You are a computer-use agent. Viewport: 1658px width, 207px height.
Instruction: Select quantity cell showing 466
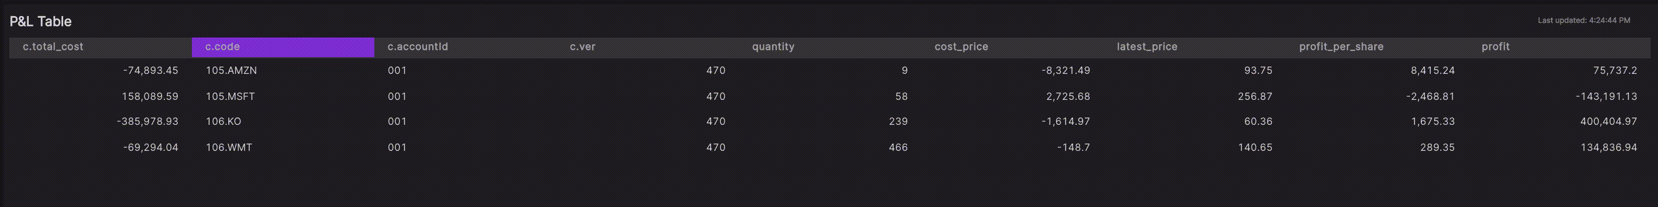(898, 147)
